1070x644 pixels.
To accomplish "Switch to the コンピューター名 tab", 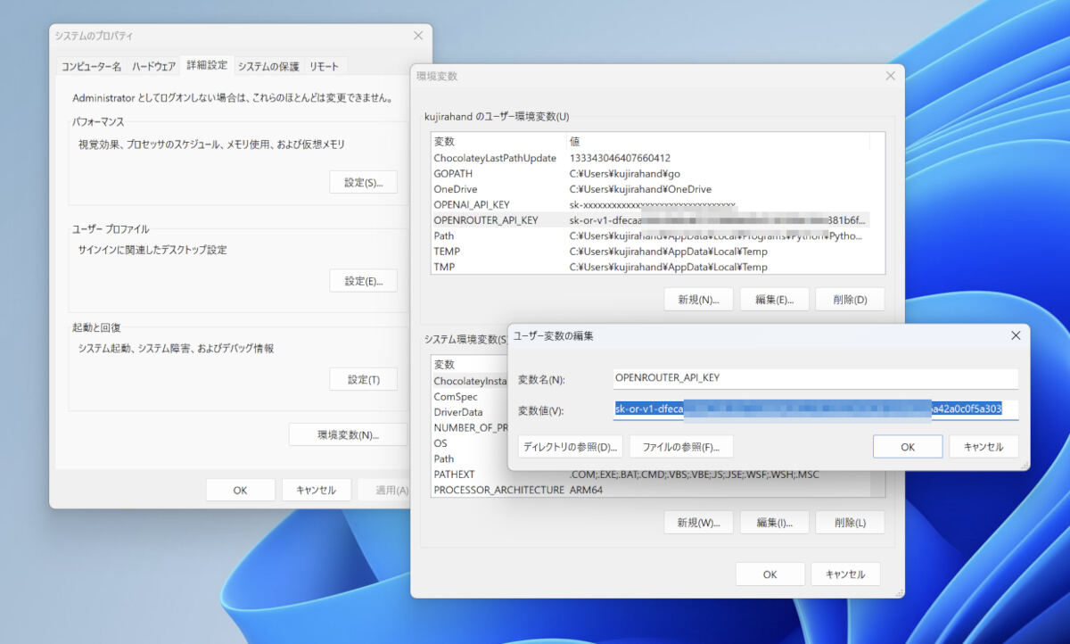I will click(96, 65).
